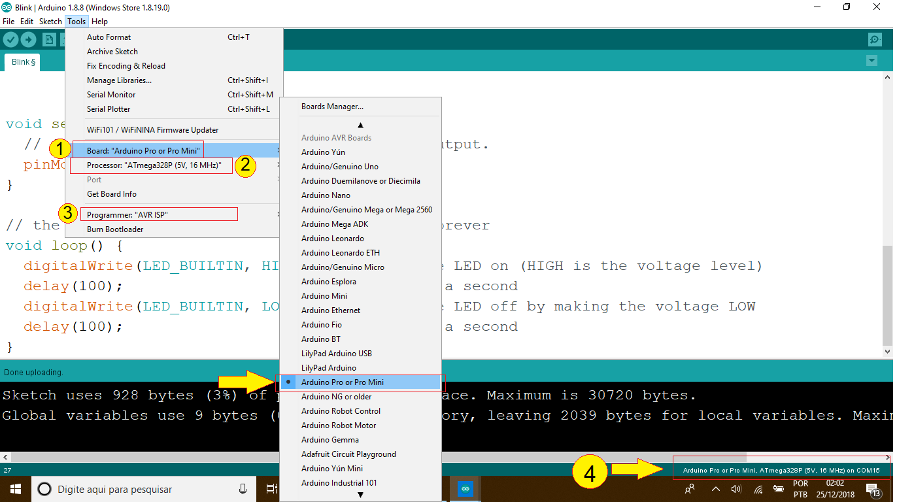This screenshot has height=502, width=897.
Task: Select Fix Encoding & Reload
Action: coord(174,66)
